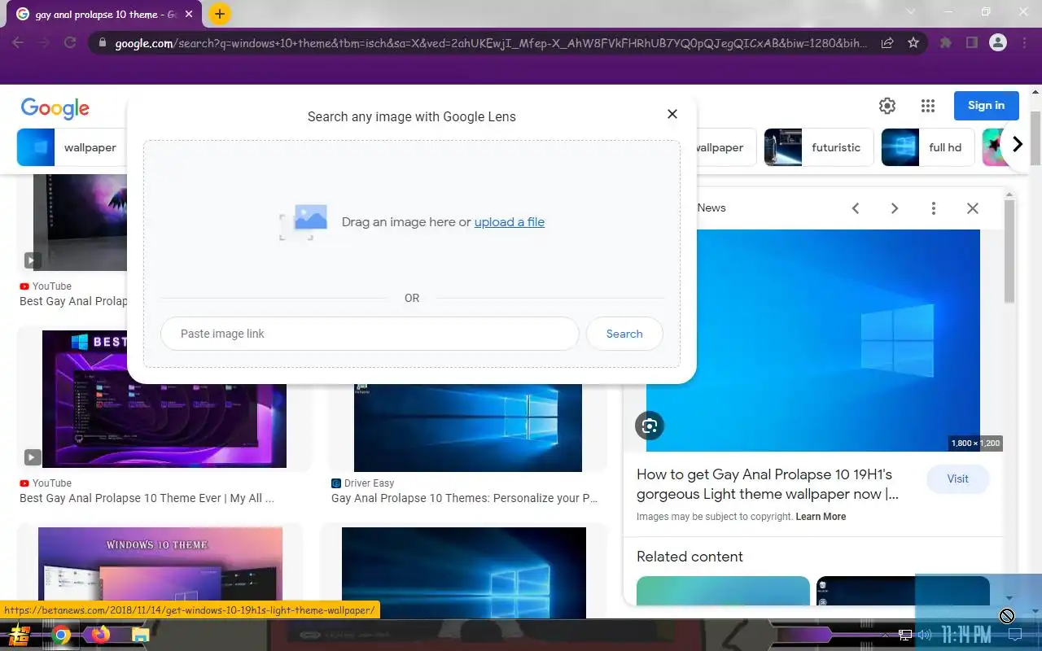The width and height of the screenshot is (1042, 651).
Task: Open a new Chrome tab
Action: tap(219, 14)
